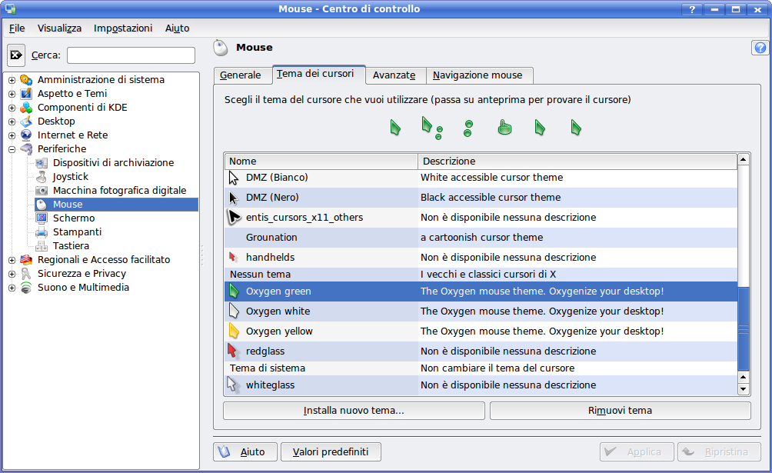
Task: Expand Amministrazione di sistema tree node
Action: click(x=12, y=80)
